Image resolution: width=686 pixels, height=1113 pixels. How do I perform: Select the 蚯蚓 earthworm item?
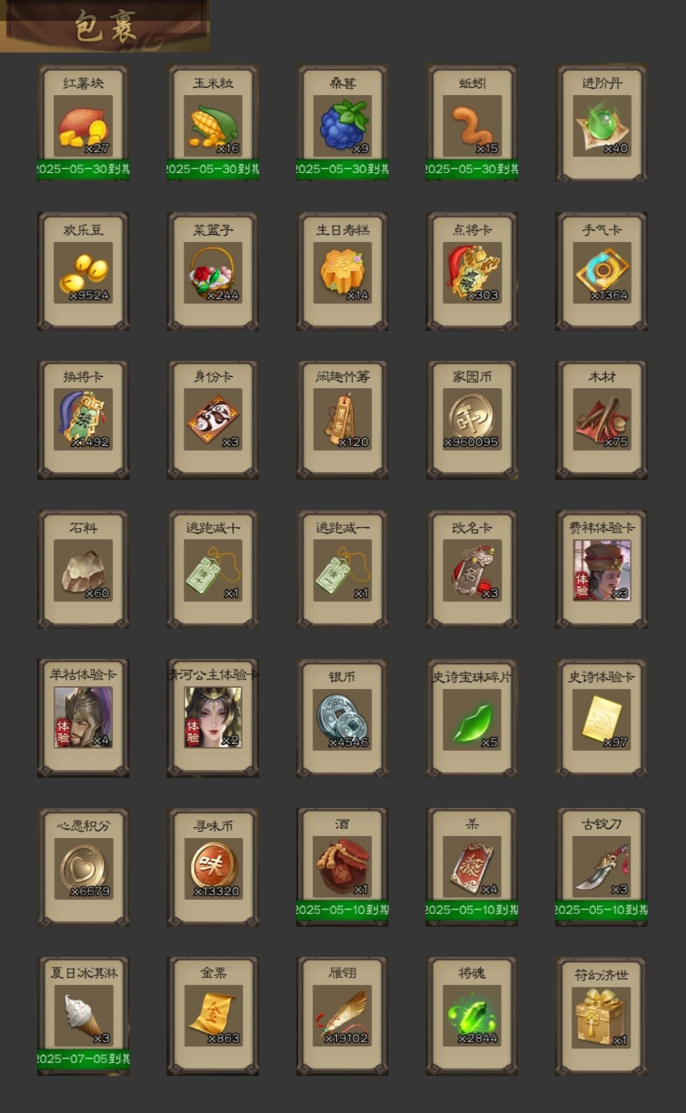(x=472, y=123)
